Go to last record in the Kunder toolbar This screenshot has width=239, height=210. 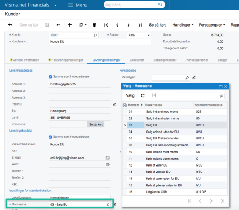click(140, 25)
